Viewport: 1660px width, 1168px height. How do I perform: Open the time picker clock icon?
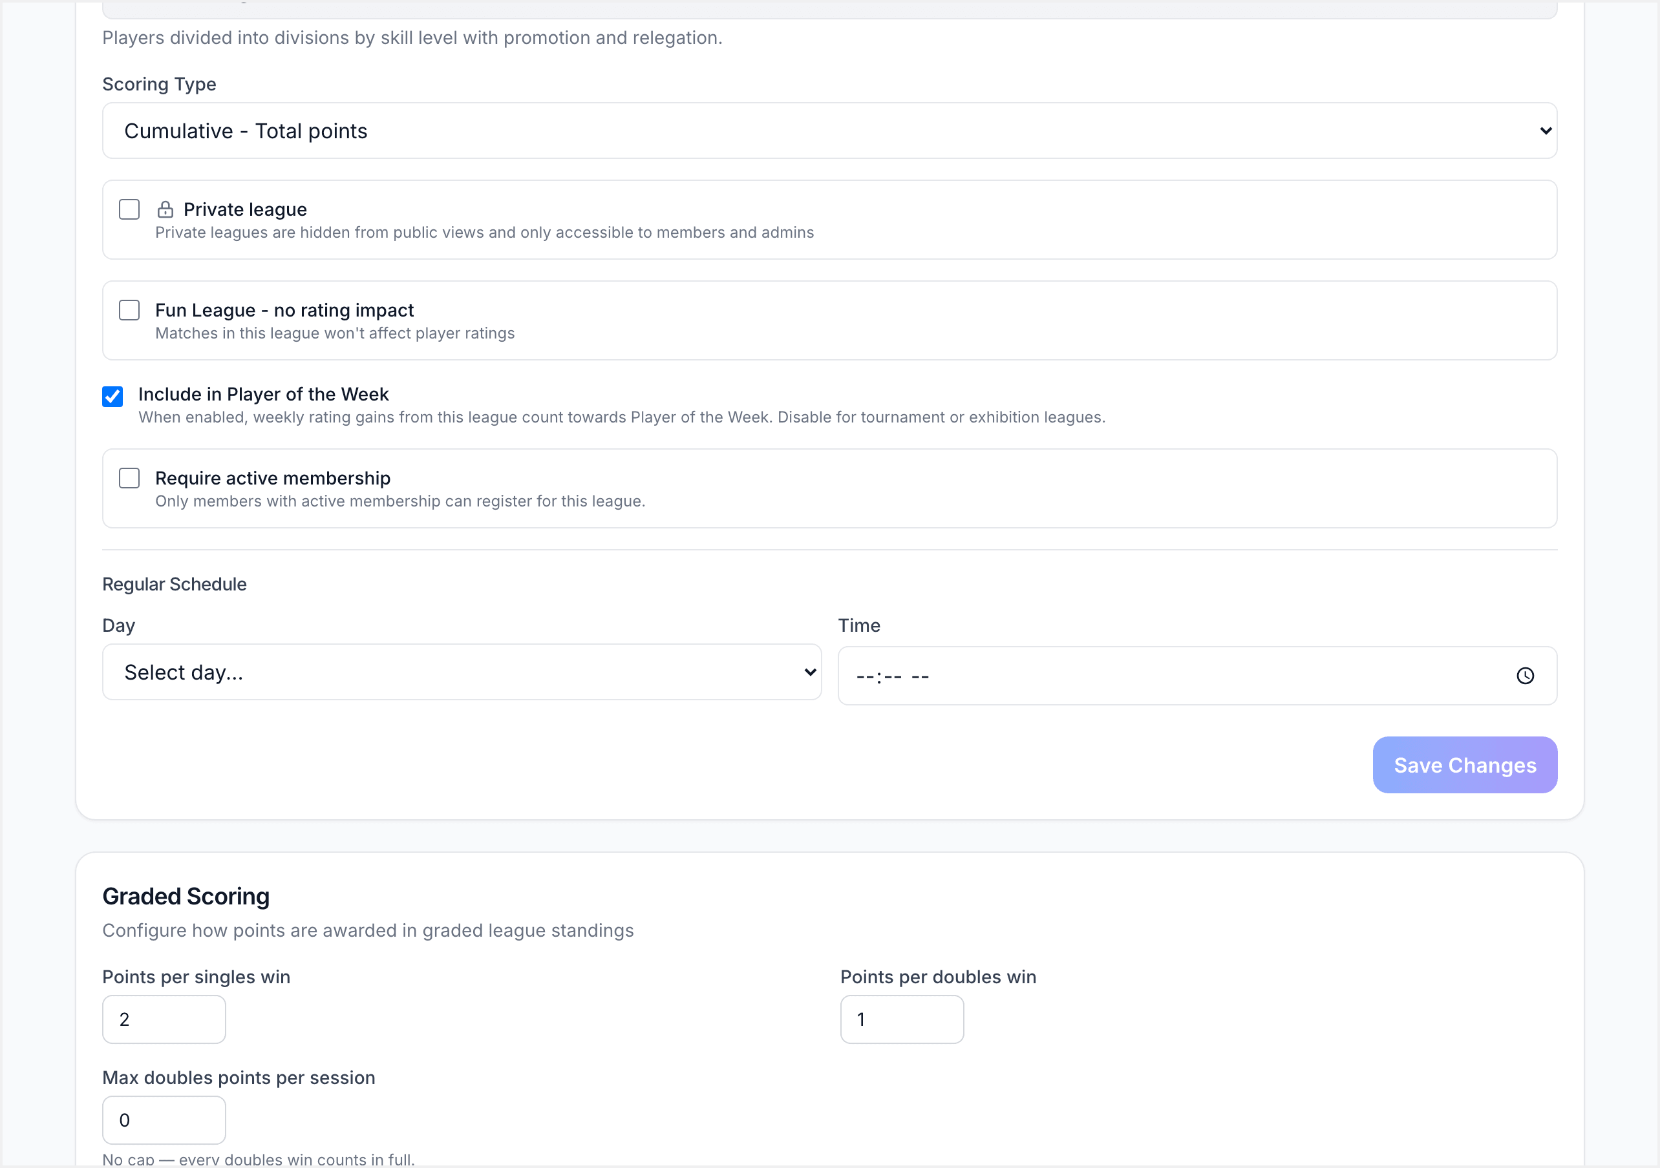pos(1525,676)
